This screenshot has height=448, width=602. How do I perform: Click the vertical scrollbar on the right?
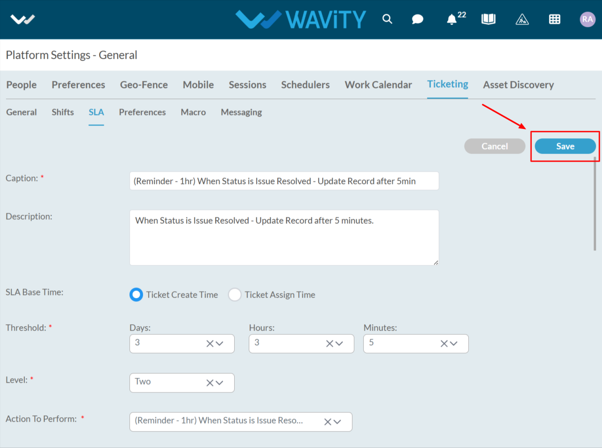pyautogui.click(x=595, y=204)
